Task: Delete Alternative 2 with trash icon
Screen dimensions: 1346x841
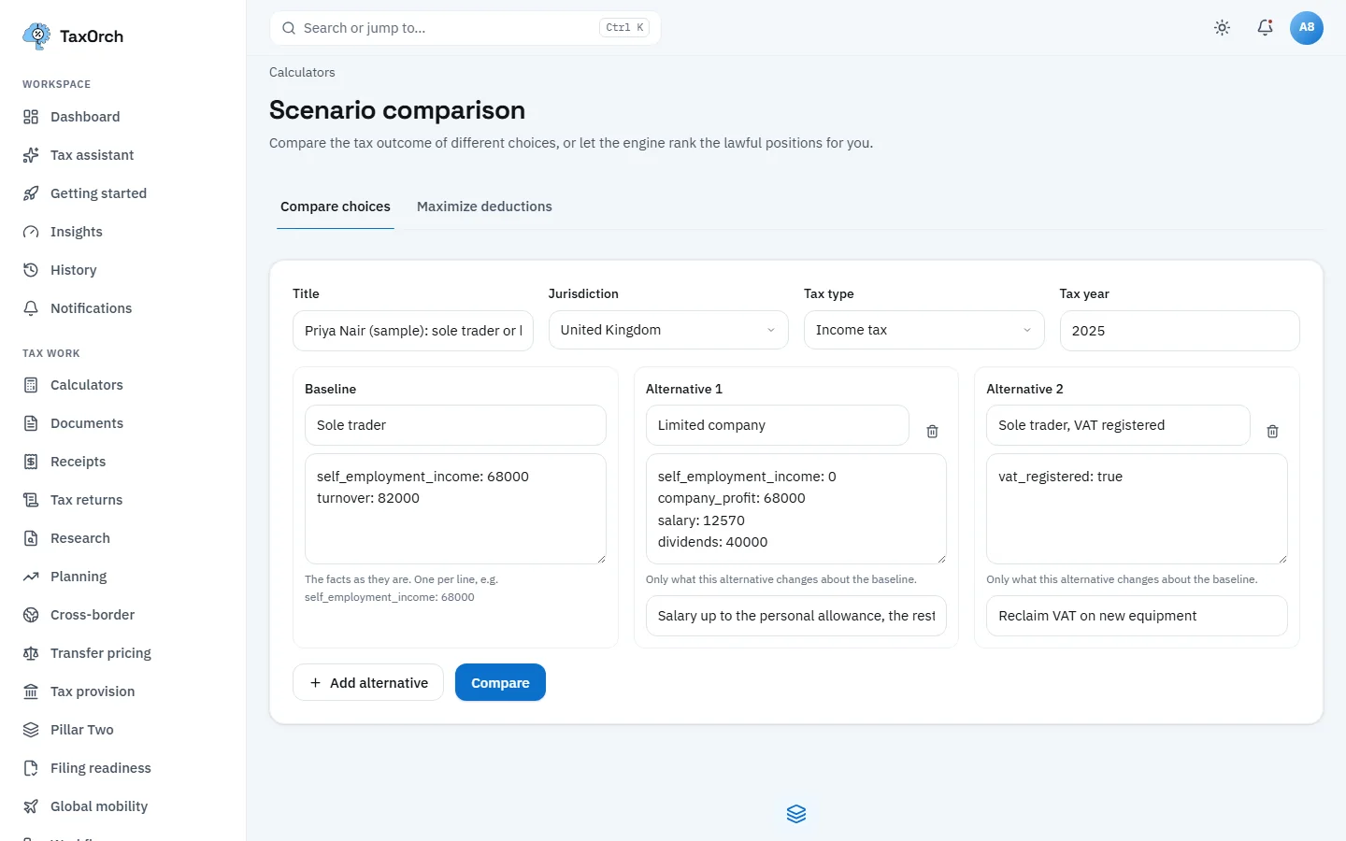Action: tap(1272, 432)
